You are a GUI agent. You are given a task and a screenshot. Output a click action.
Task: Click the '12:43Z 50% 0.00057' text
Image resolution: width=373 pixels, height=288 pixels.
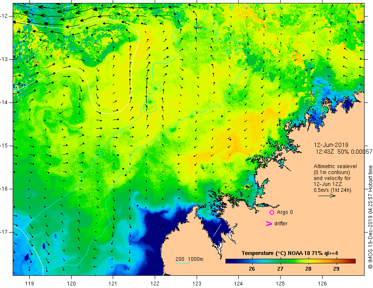tap(343, 152)
